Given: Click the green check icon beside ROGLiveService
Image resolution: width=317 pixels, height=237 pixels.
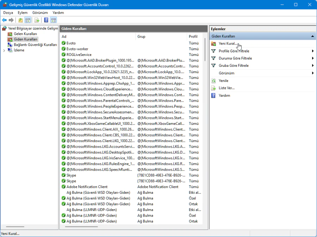Looking at the screenshot, I should coord(63,55).
